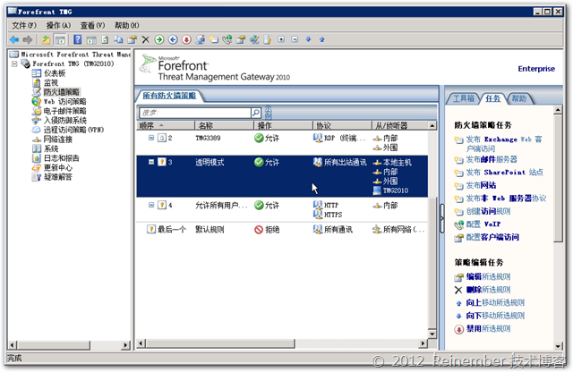Click the task pane collapse handle

point(441,218)
